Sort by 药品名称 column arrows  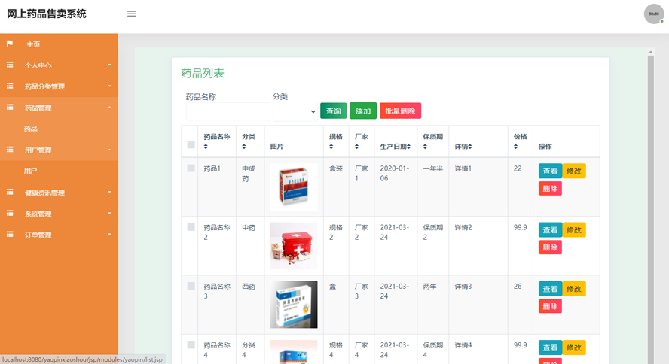point(206,147)
